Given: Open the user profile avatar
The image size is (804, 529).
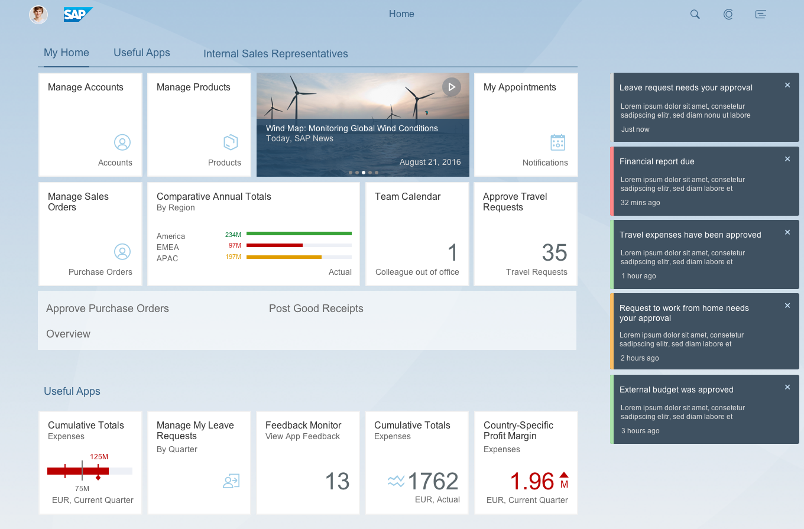Looking at the screenshot, I should click(x=38, y=15).
